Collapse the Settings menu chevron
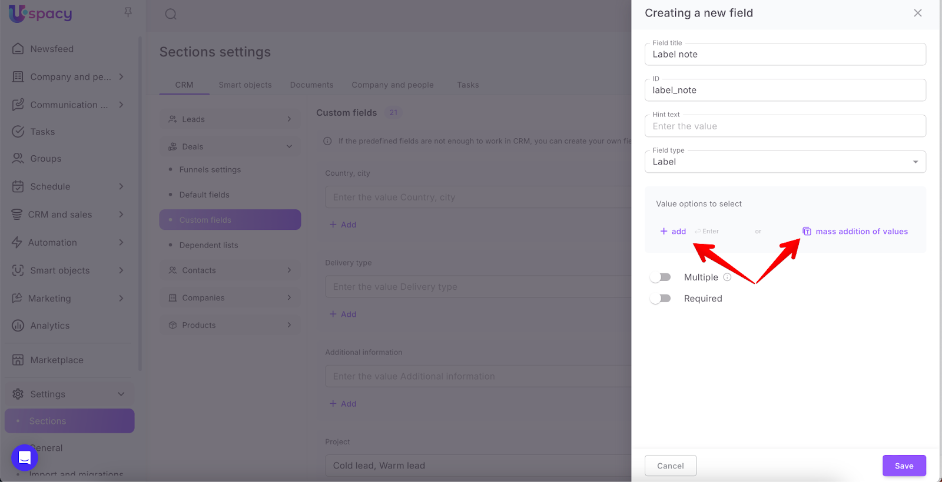Image resolution: width=942 pixels, height=482 pixels. pyautogui.click(x=121, y=394)
